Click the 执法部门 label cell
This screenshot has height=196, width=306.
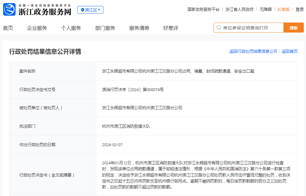point(53,126)
